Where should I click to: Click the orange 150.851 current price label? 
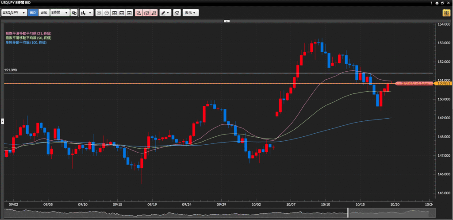pos(442,83)
